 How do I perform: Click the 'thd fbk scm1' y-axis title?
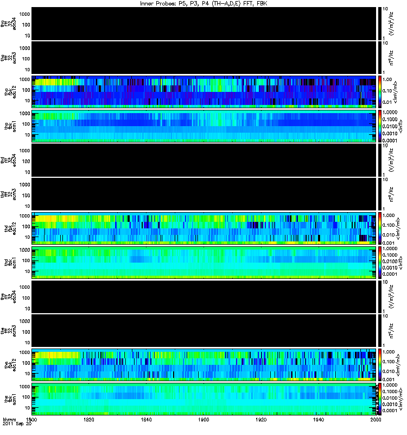10,263
